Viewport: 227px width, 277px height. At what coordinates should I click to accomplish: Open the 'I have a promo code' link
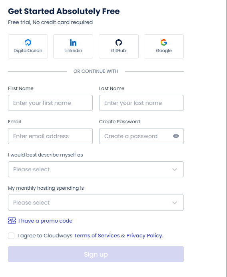45,221
